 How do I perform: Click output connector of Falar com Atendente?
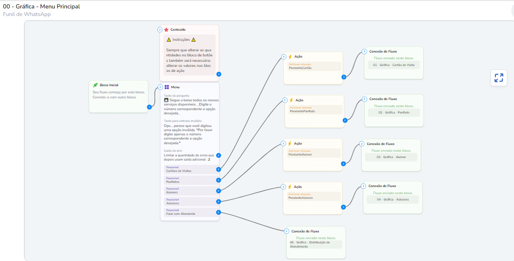point(219,212)
